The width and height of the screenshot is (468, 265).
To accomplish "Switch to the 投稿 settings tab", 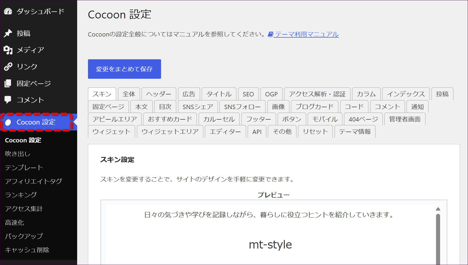I will (442, 94).
